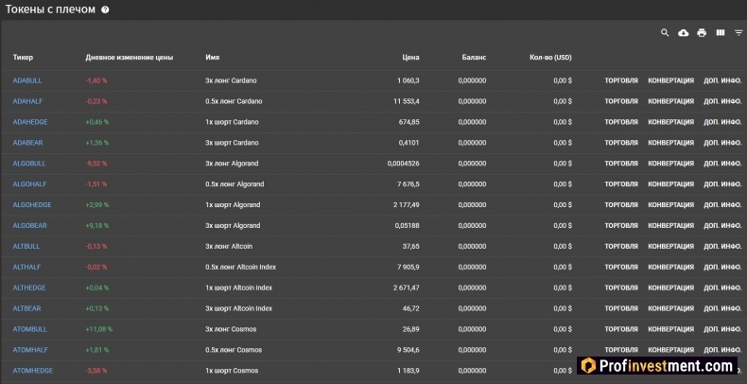The height and width of the screenshot is (384, 747).
Task: Select the price 2 177,49
Action: tap(407, 205)
